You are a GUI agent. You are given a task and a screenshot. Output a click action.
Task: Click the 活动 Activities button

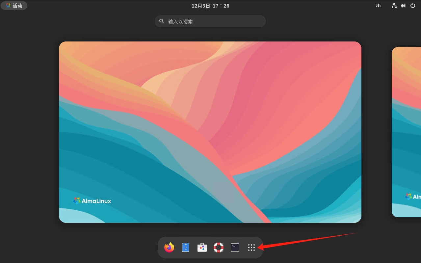tap(14, 6)
